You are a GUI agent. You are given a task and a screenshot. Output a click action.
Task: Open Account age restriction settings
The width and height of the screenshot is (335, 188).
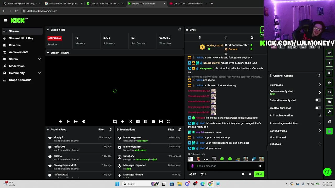(295, 123)
